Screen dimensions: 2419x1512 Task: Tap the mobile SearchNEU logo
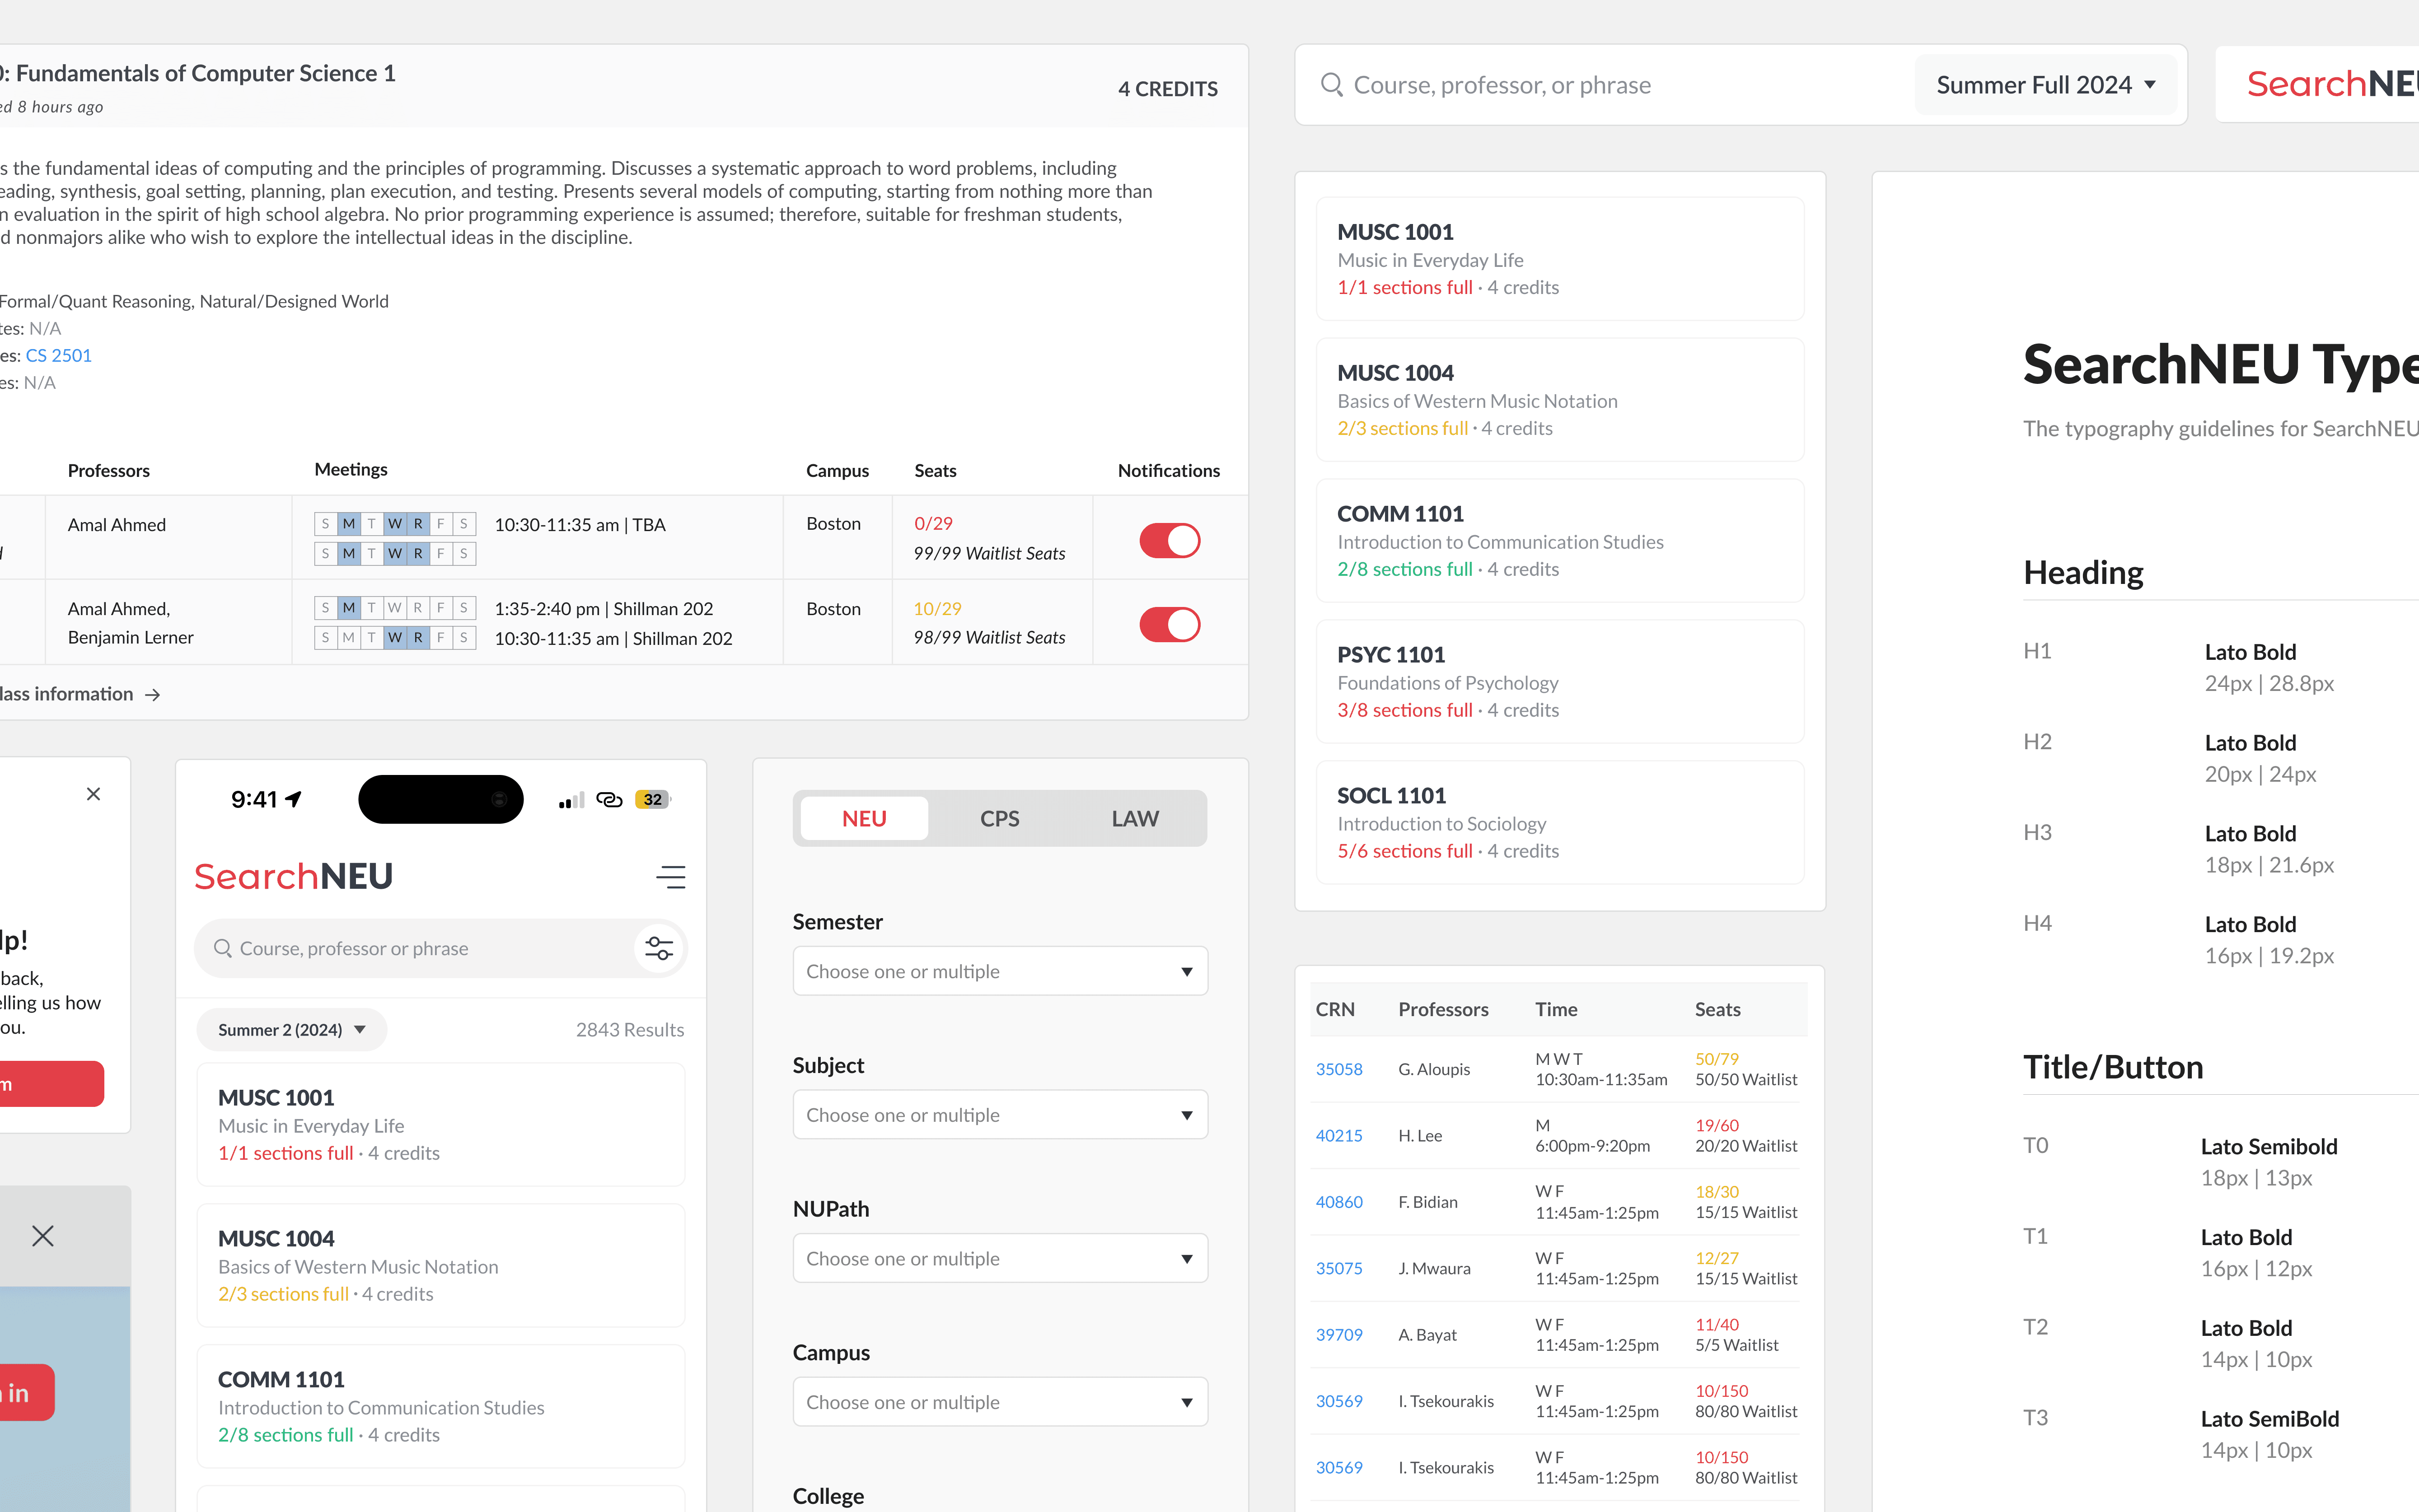point(293,876)
